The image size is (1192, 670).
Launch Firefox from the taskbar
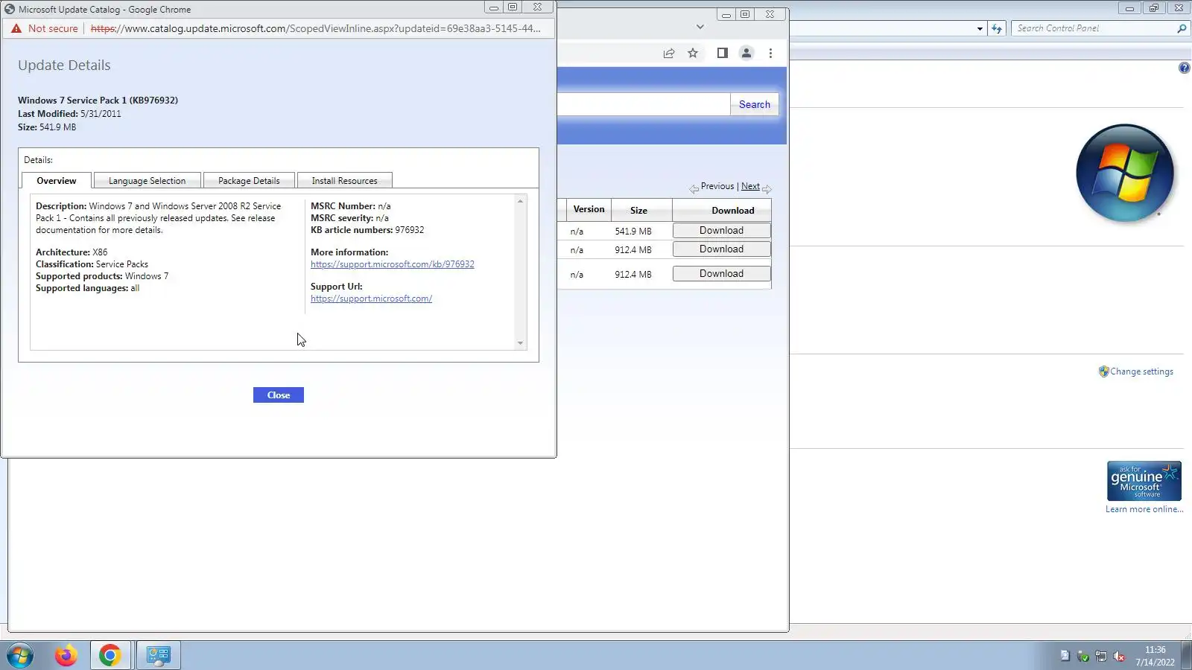click(66, 656)
